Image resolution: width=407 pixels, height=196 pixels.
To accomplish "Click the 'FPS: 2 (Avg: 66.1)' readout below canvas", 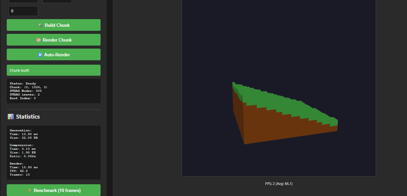I will click(279, 184).
